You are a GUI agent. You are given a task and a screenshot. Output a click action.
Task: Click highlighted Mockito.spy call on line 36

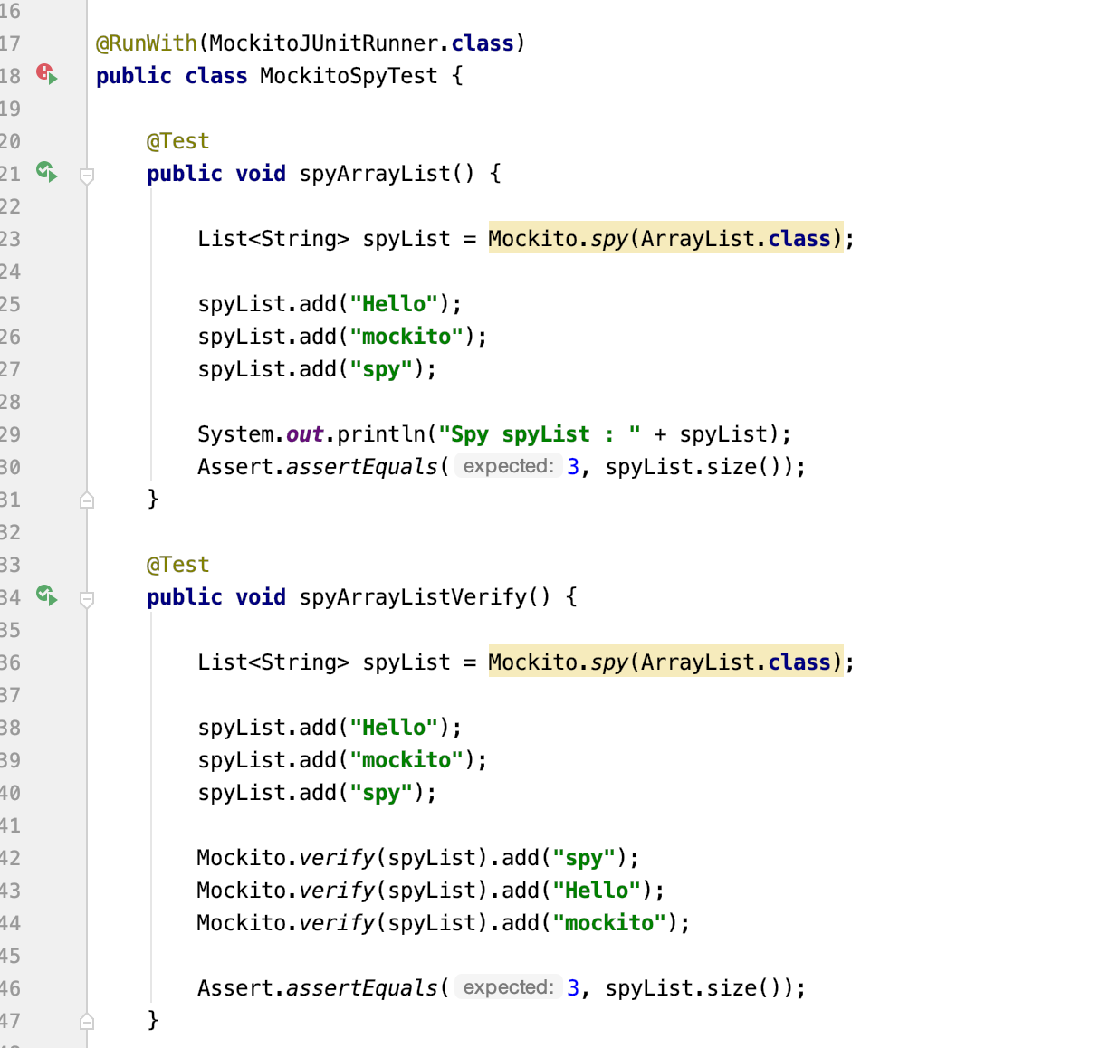pyautogui.click(x=665, y=662)
